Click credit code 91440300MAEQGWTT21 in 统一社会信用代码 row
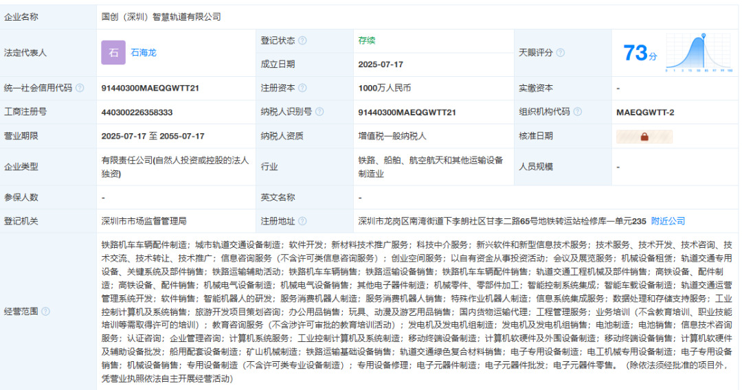Screen dimensions: 742x390 150,88
